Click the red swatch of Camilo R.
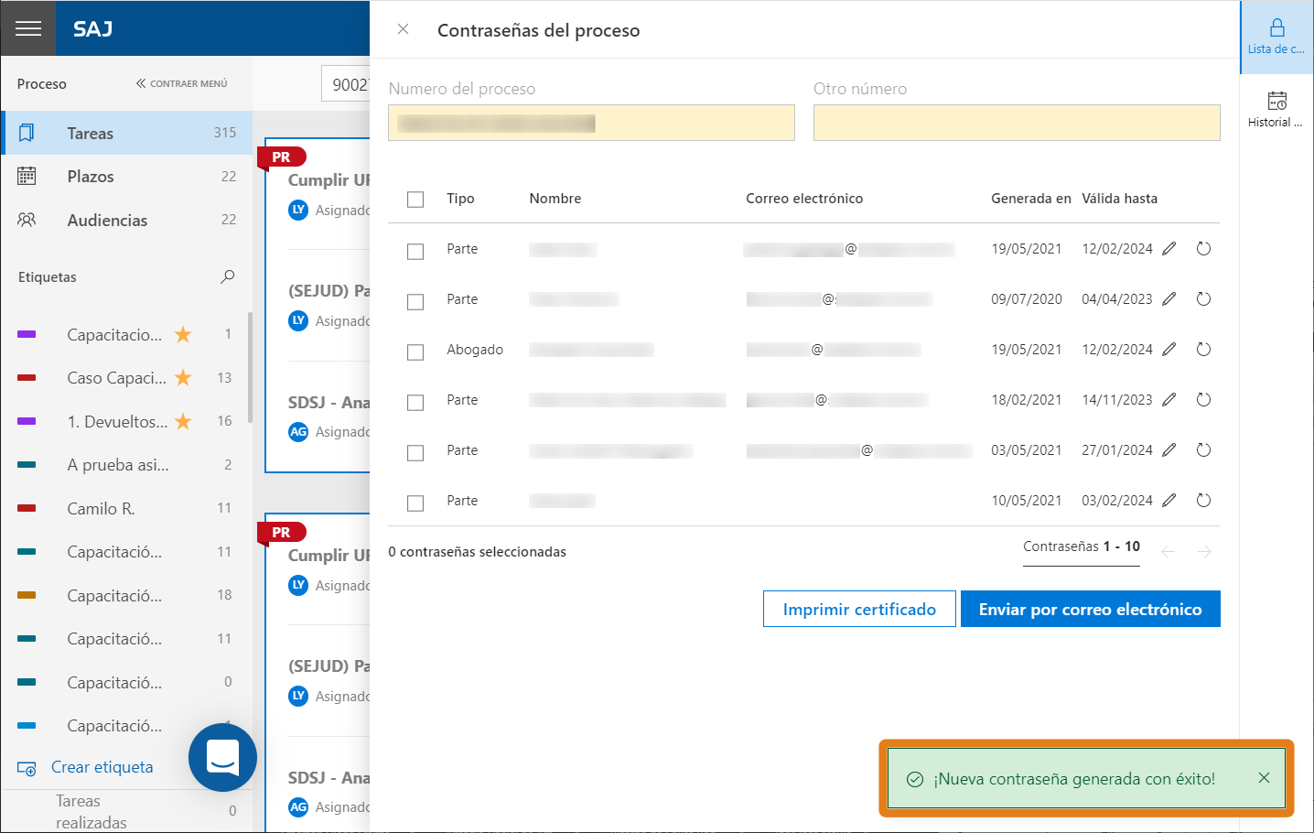 click(x=27, y=509)
